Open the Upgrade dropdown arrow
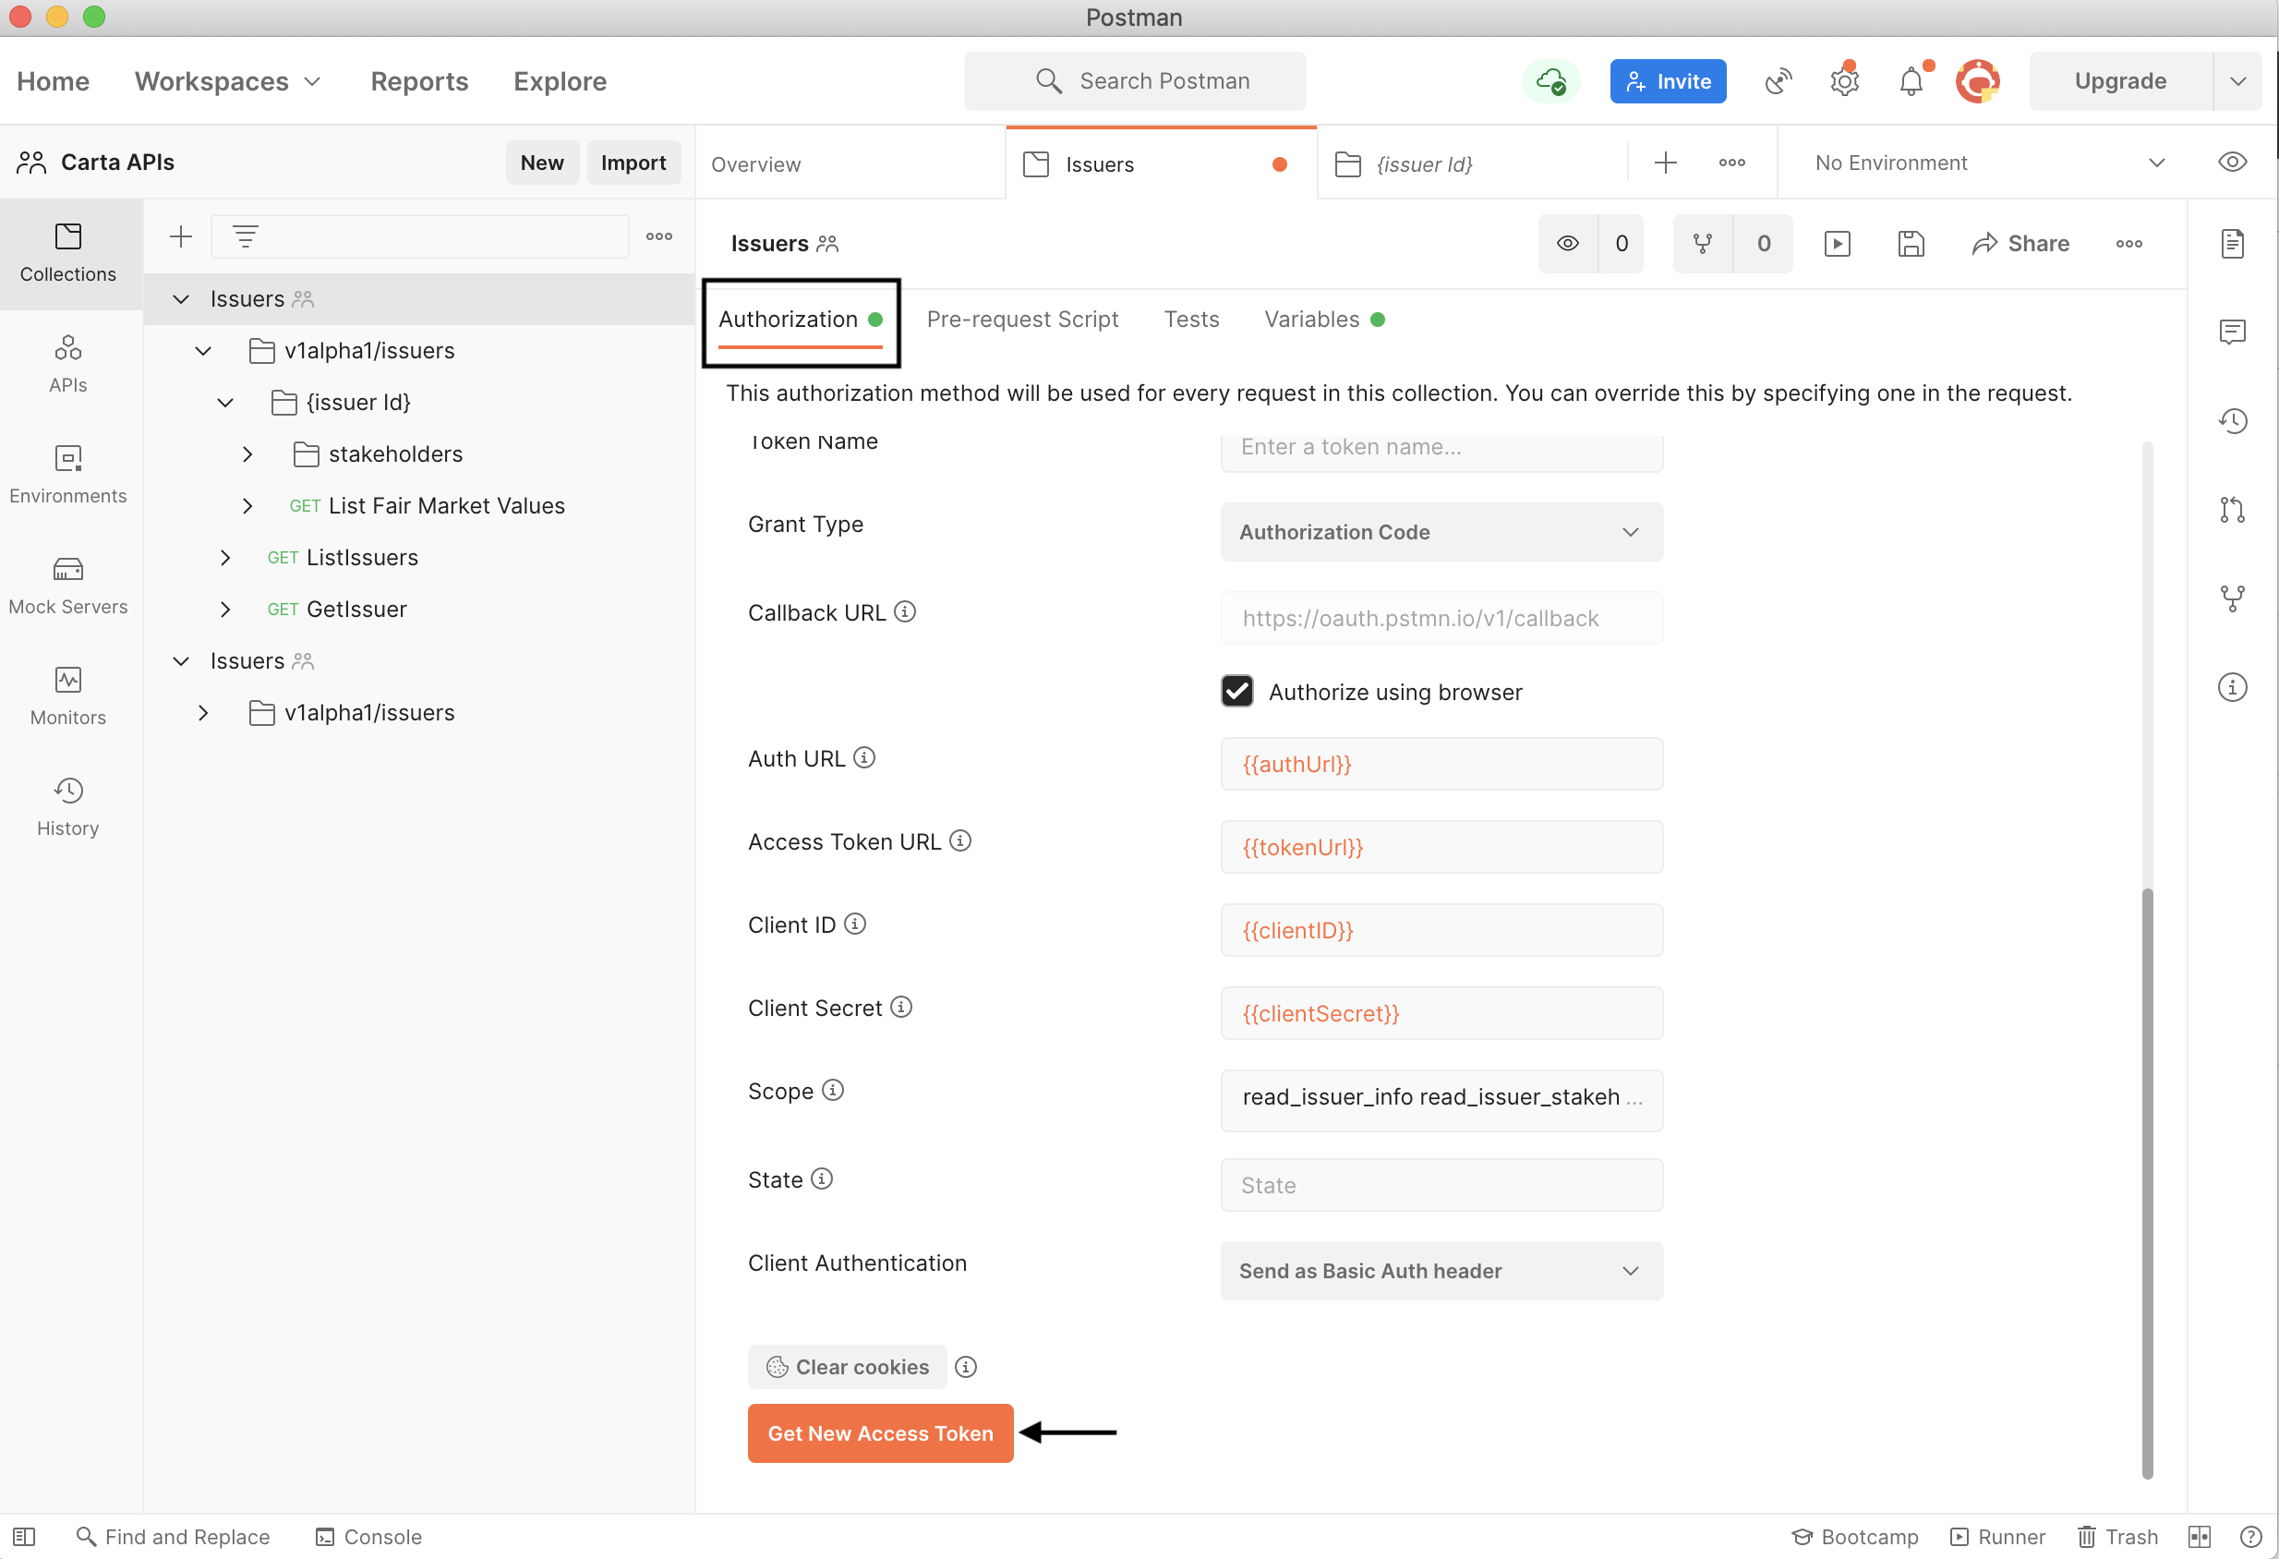2279x1559 pixels. (2237, 81)
